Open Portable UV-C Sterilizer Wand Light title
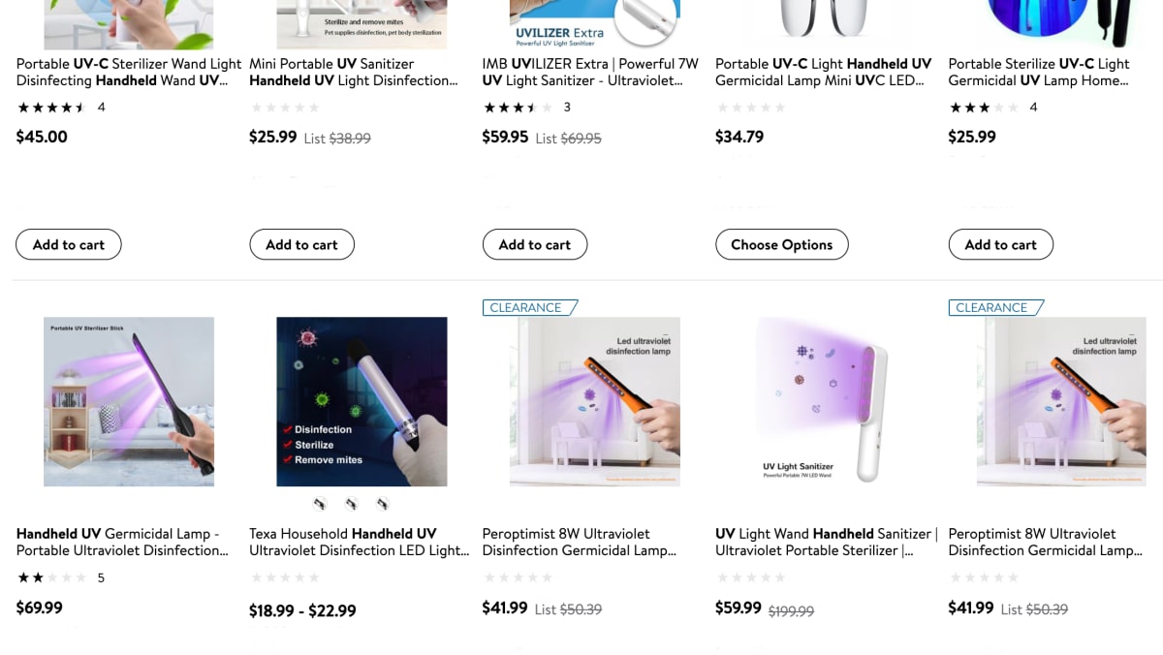The image size is (1163, 655). [x=129, y=72]
